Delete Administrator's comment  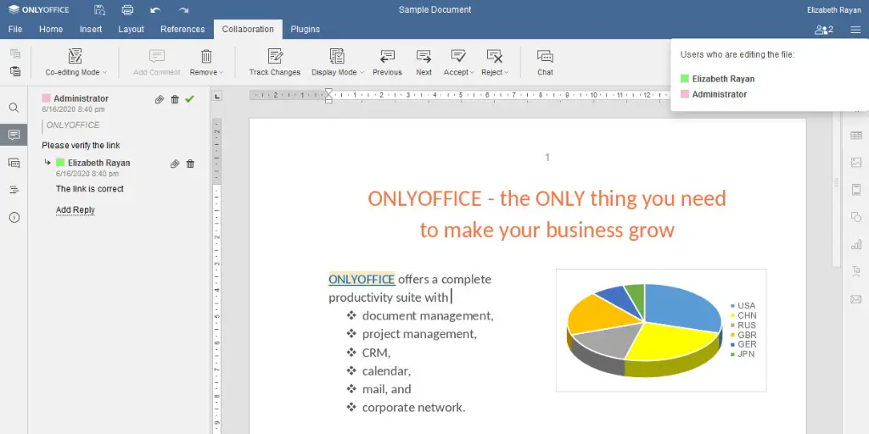coord(175,99)
